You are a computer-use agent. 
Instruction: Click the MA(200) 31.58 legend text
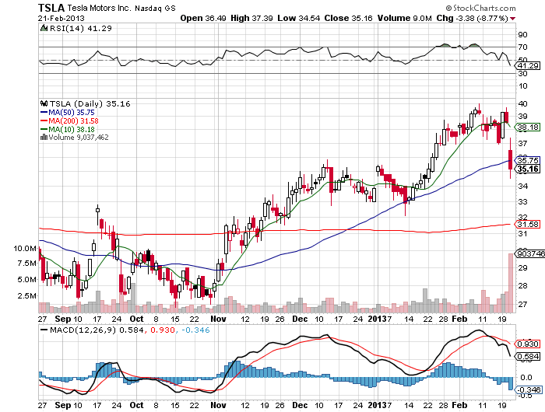(73, 120)
